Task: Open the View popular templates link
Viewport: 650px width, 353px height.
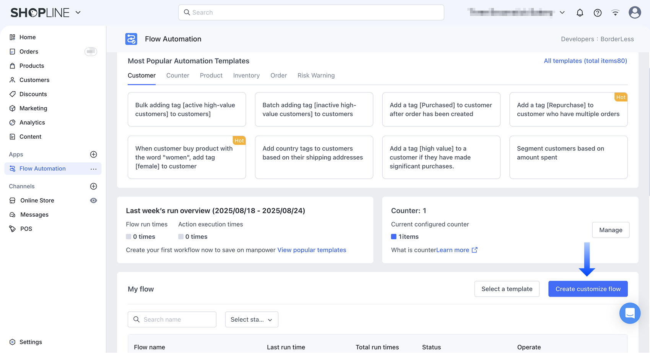Action: tap(312, 250)
